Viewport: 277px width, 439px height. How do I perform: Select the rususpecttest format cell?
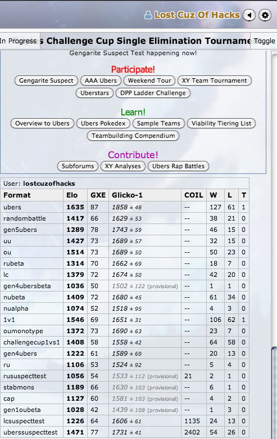[x=32, y=376]
